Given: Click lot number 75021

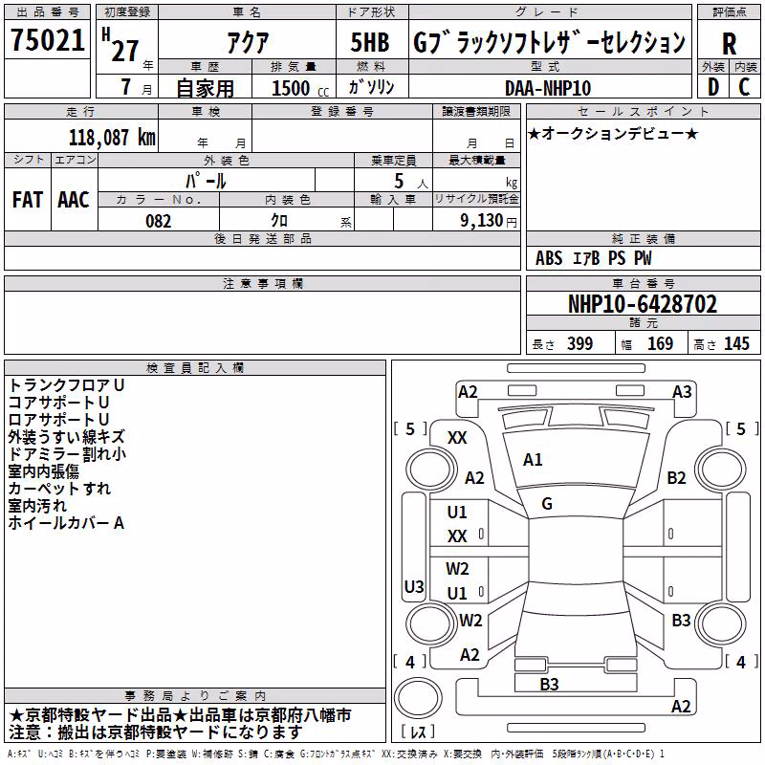Looking at the screenshot, I should coord(47,40).
